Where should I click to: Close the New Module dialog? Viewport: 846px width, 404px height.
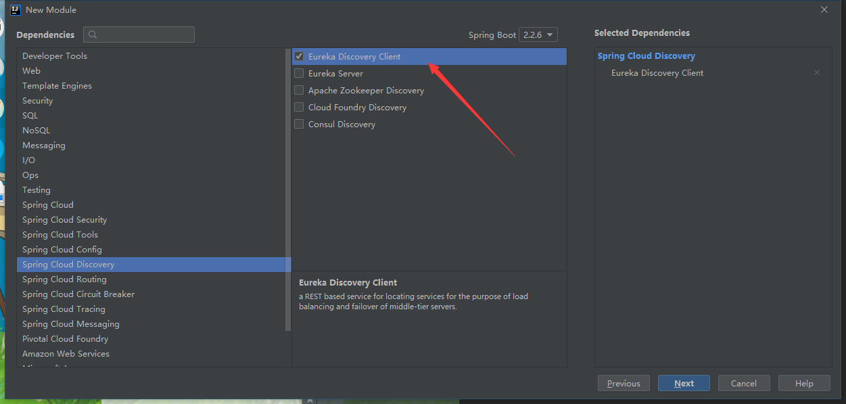824,9
